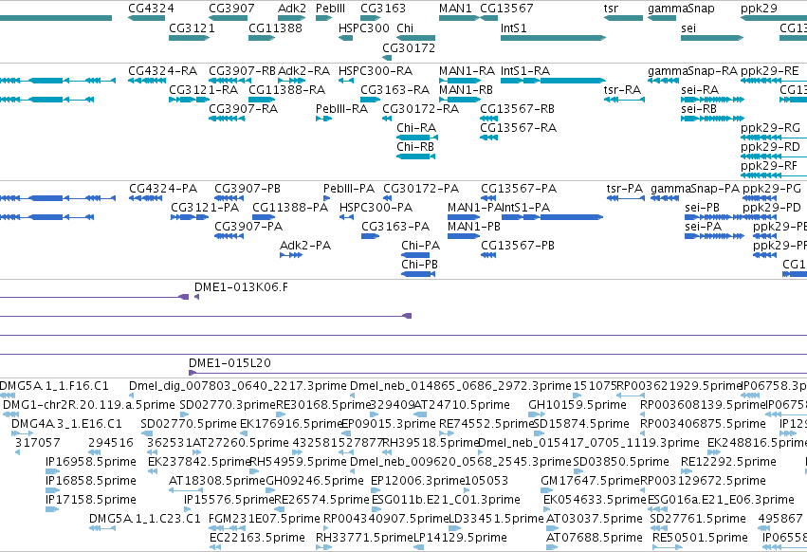The width and height of the screenshot is (807, 552).
Task: Select the CG11388 gene label
Action: (275, 28)
